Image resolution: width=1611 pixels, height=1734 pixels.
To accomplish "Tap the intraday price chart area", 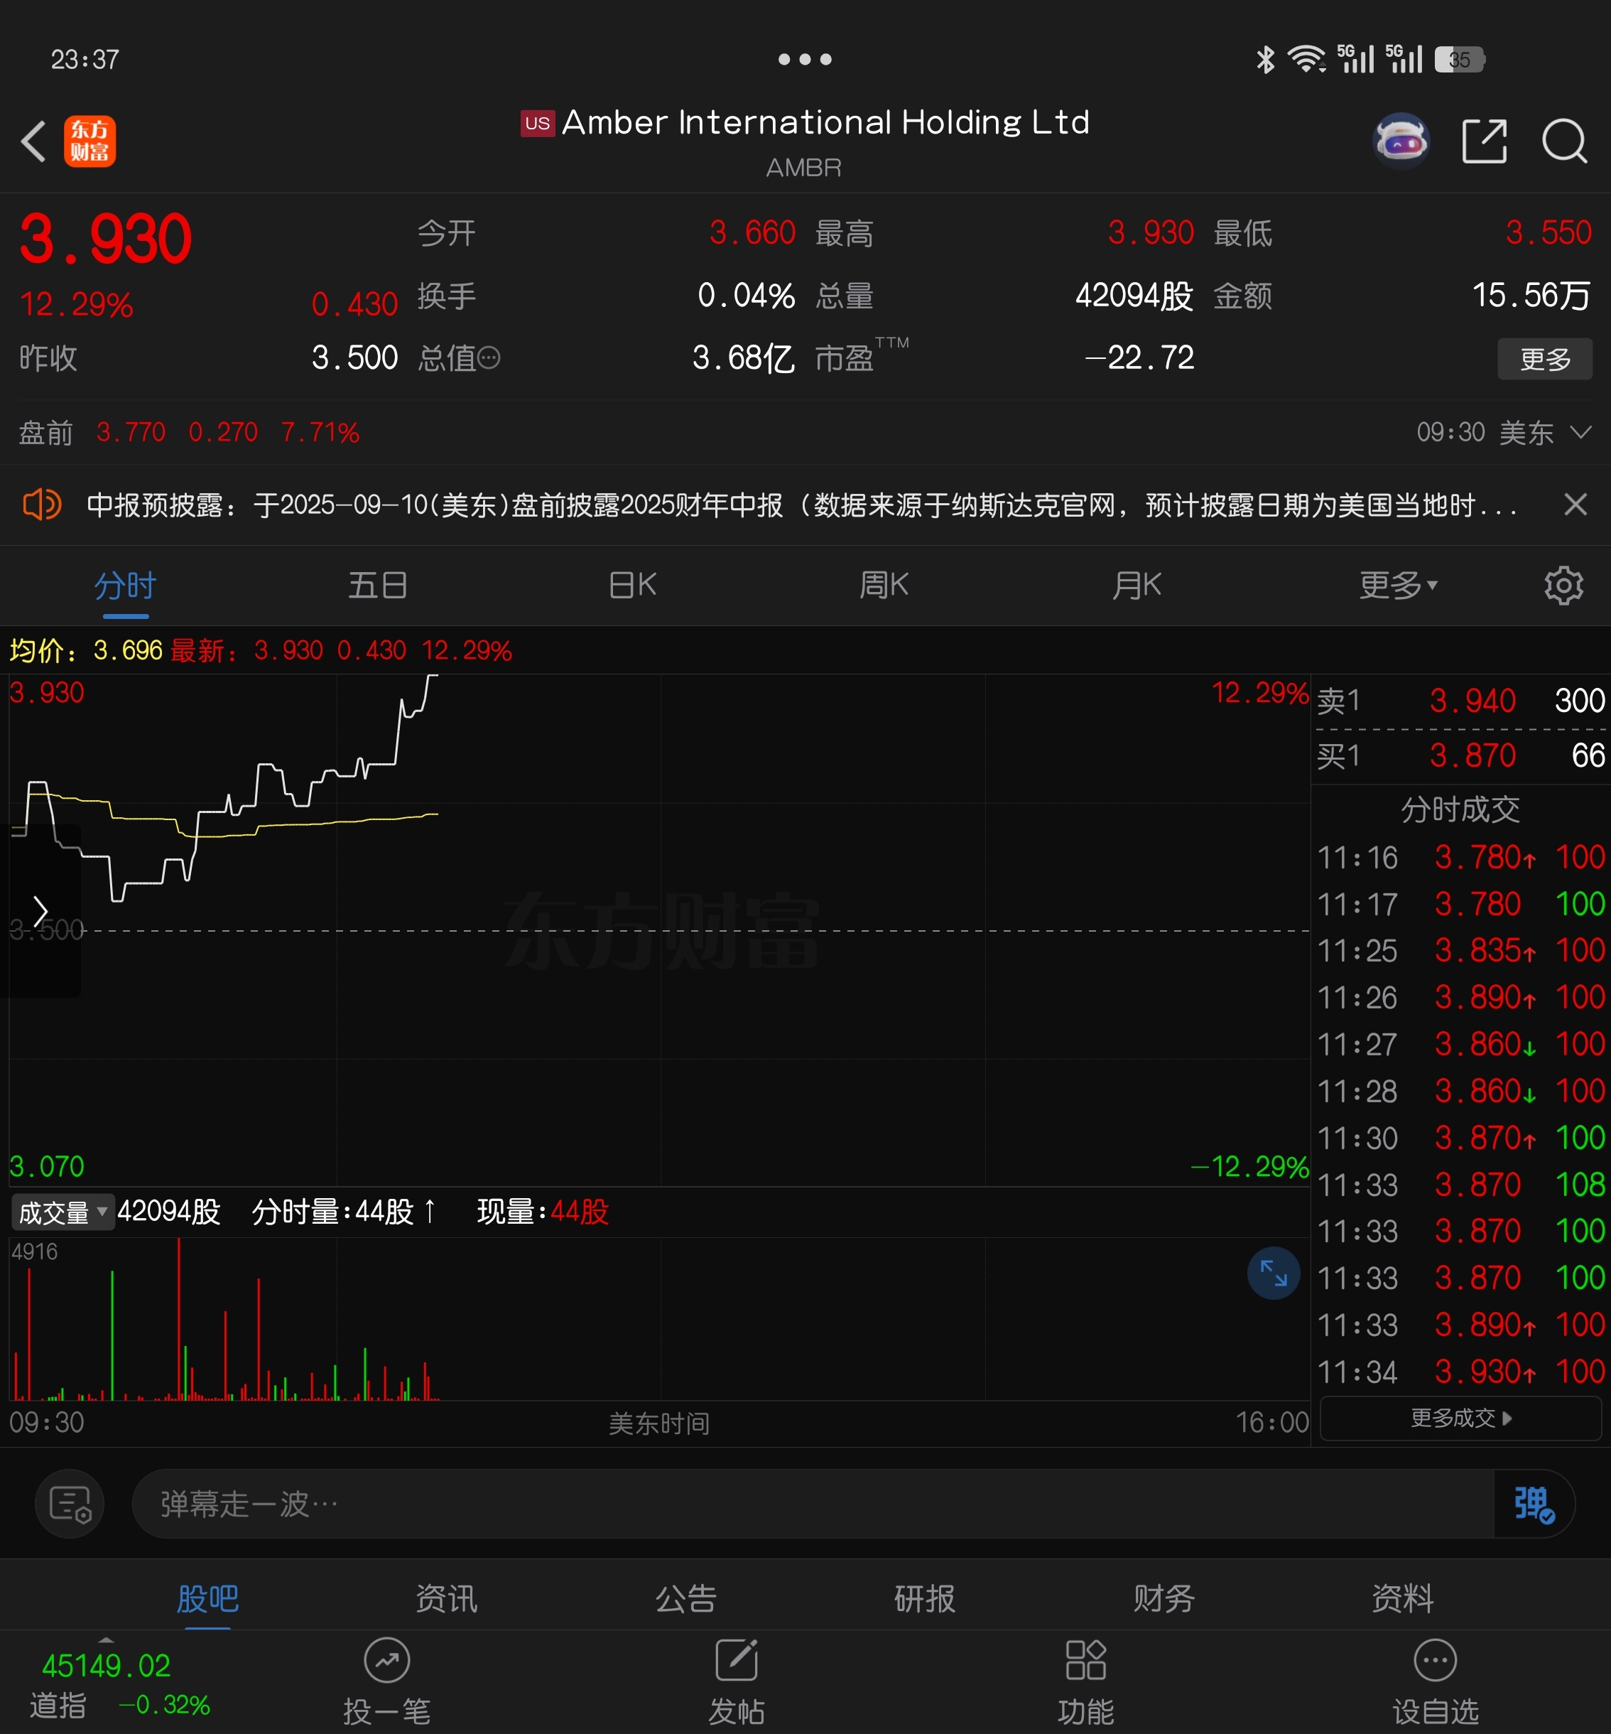I will (x=659, y=930).
